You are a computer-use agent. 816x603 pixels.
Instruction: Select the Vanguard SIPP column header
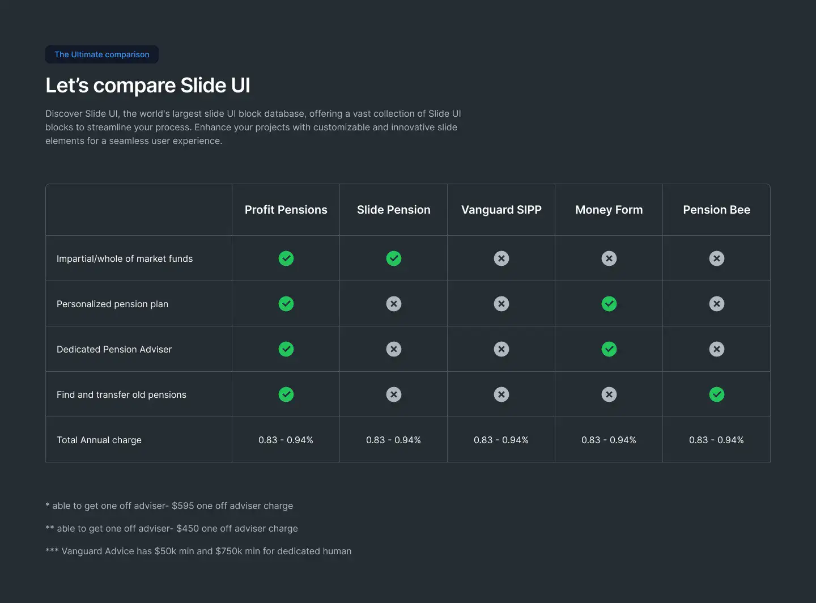pos(501,210)
